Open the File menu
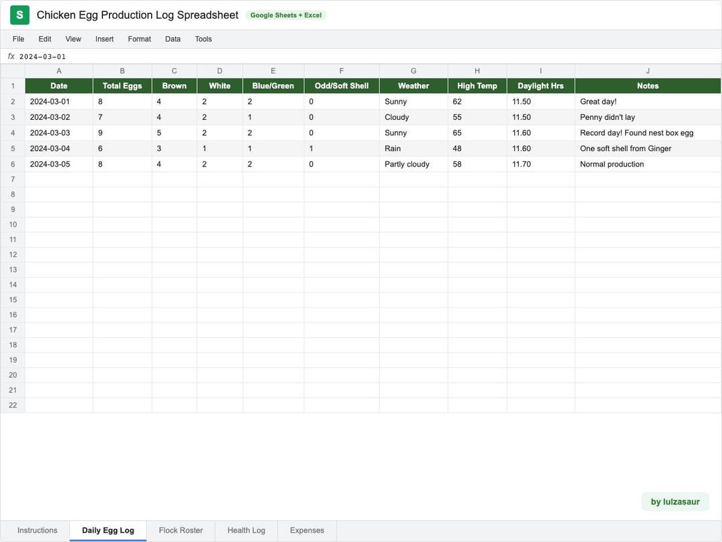Viewport: 722px width, 542px height. 19,39
